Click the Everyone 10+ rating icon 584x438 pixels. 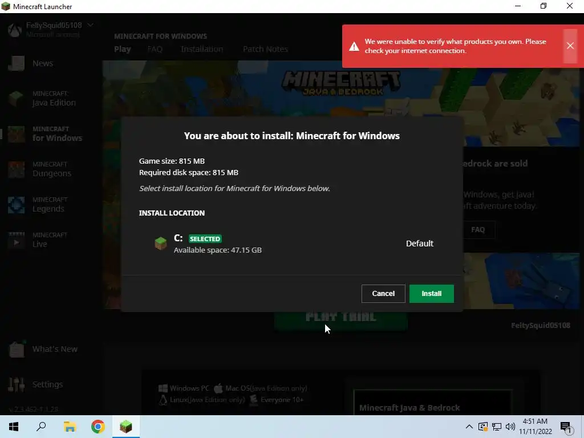(x=254, y=400)
